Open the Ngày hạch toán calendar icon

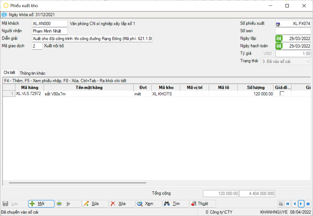click(x=279, y=46)
